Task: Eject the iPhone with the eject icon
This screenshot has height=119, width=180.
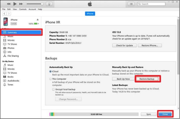Action: click(37, 20)
